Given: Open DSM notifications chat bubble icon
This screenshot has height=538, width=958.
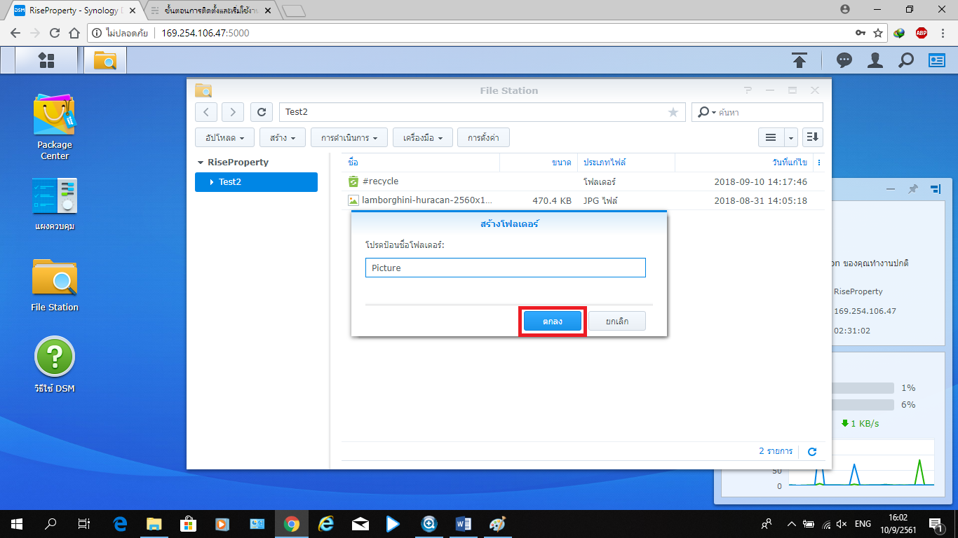Looking at the screenshot, I should click(844, 60).
